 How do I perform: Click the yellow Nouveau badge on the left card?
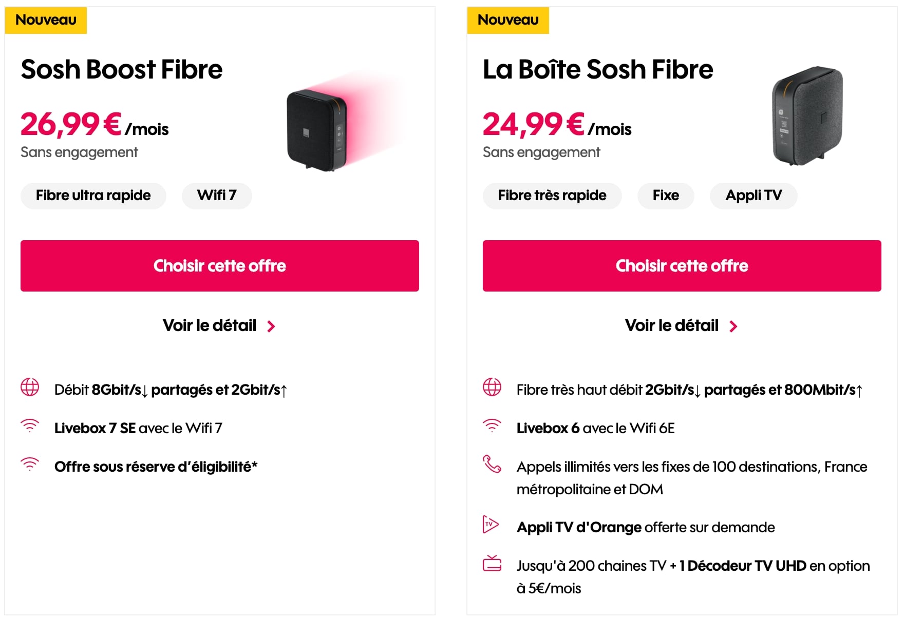click(x=45, y=20)
